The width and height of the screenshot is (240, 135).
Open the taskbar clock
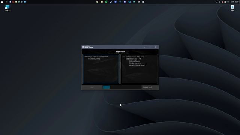point(237,2)
